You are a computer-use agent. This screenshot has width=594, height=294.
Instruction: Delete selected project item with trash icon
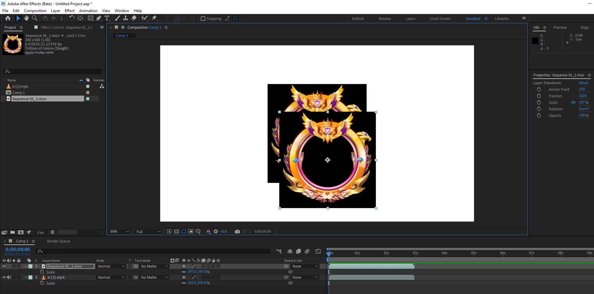(52, 232)
